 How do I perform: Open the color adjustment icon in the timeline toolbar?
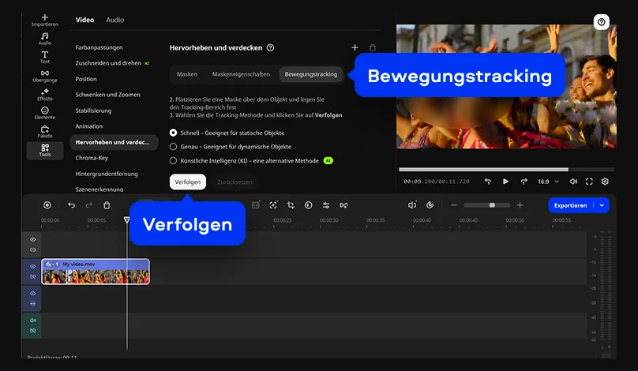(x=309, y=205)
